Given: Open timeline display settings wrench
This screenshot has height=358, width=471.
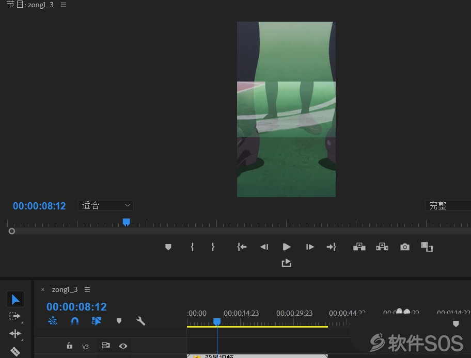Looking at the screenshot, I should 140,321.
